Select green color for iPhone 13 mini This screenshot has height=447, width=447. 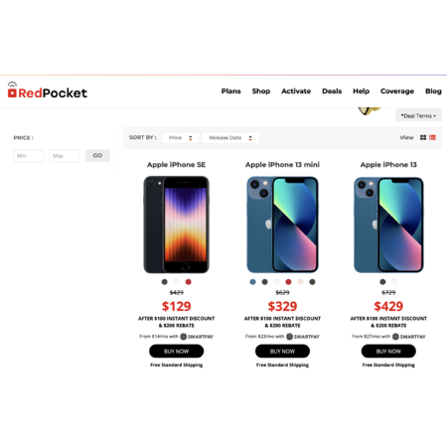312,282
